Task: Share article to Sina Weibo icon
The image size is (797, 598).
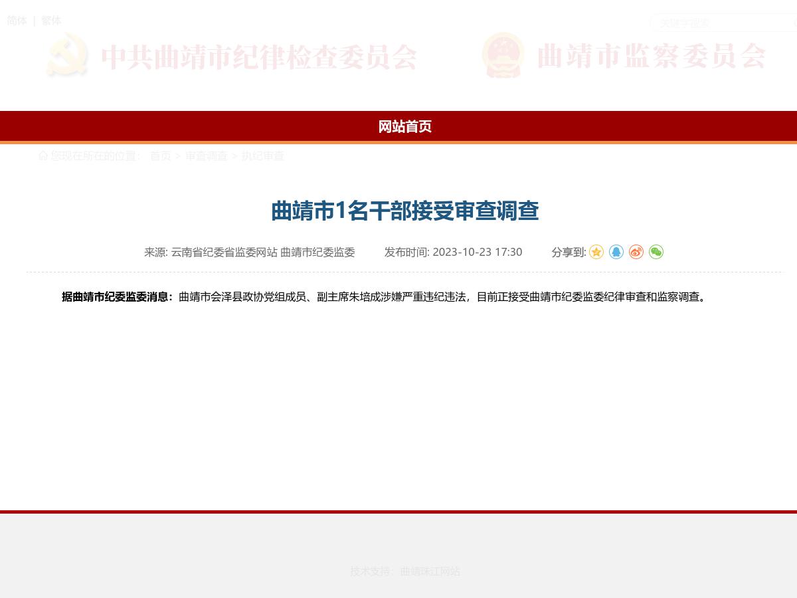Action: coord(636,252)
